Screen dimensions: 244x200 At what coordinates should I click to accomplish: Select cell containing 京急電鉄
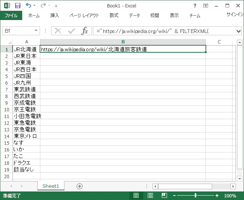pos(26,129)
